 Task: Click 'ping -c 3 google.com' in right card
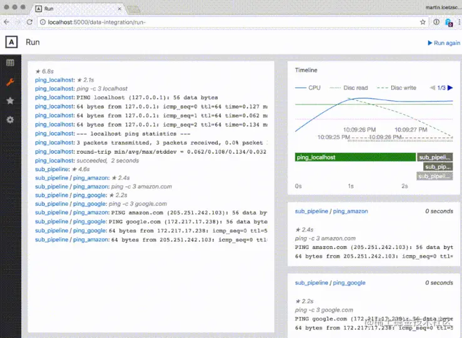(x=324, y=310)
